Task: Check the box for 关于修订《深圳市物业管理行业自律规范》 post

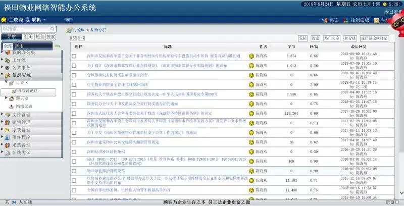Action: point(74,66)
